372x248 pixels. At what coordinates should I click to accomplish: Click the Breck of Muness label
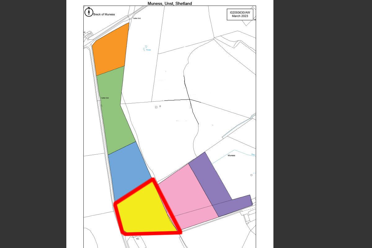coord(104,14)
